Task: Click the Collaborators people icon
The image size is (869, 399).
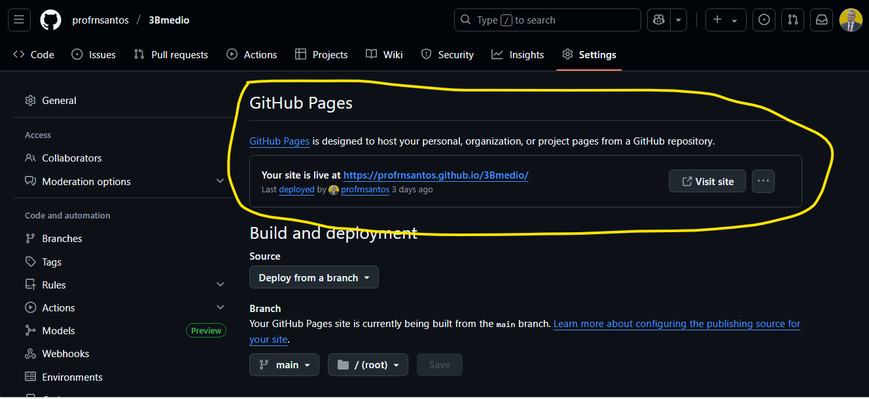Action: point(30,158)
